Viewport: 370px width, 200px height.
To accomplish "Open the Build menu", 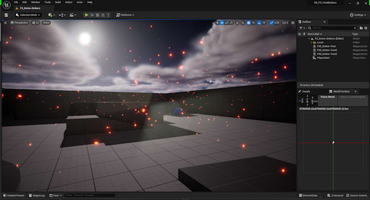I will (x=58, y=2).
